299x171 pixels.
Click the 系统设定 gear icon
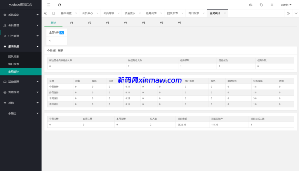5,15
